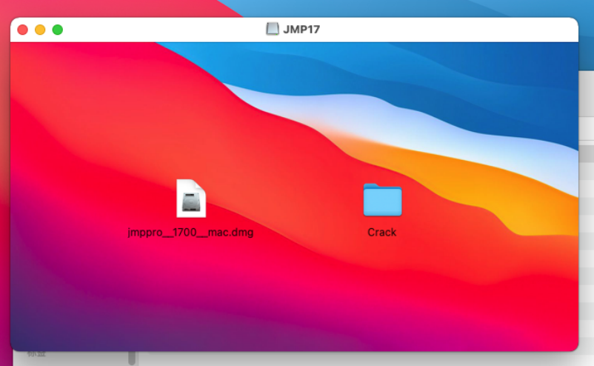The height and width of the screenshot is (366, 594).
Task: Click the jmppro__1700__mac.dmg file name label
Action: pyautogui.click(x=190, y=232)
